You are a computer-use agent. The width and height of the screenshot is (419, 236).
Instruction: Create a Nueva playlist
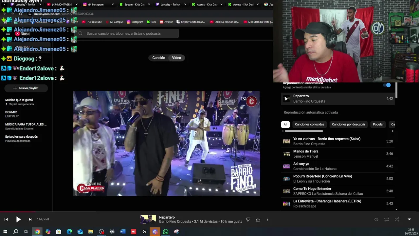click(x=26, y=88)
